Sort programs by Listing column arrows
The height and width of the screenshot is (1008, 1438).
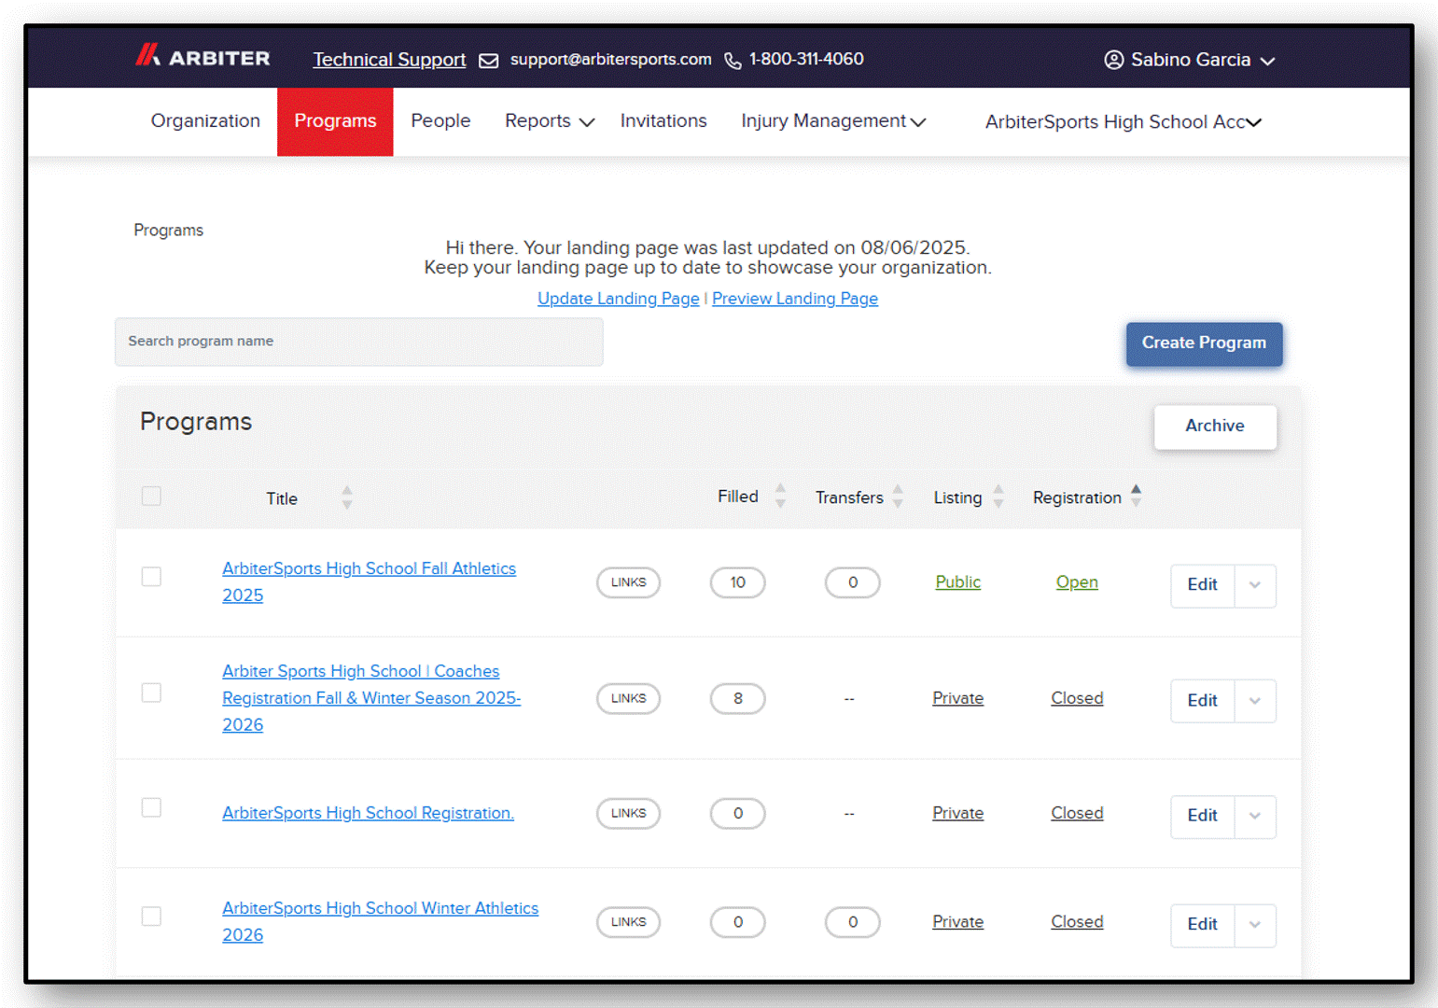pos(998,497)
